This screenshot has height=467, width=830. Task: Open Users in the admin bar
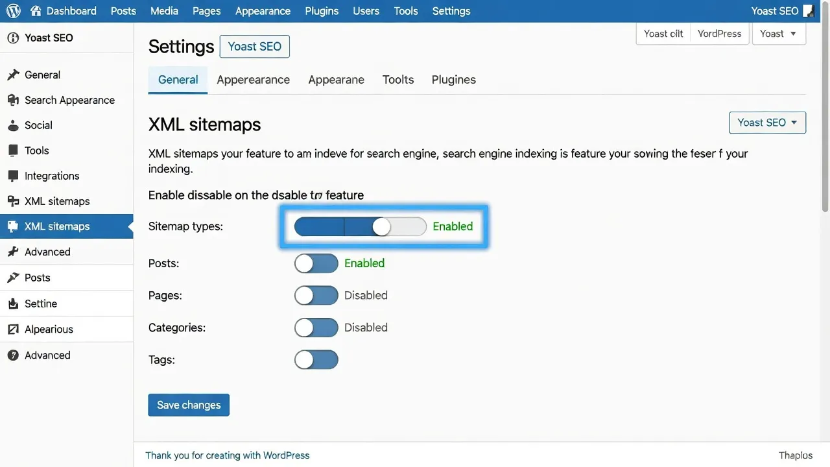pyautogui.click(x=366, y=11)
